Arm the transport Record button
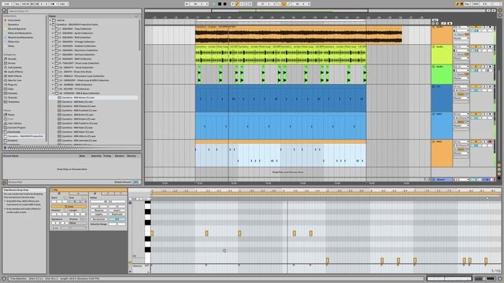 [x=224, y=4]
